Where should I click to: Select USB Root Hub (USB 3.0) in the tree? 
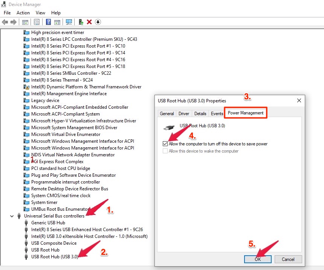[x=55, y=257]
